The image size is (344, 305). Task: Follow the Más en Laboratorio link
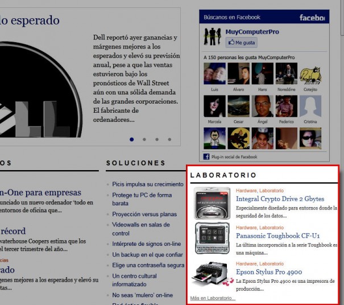213,298
